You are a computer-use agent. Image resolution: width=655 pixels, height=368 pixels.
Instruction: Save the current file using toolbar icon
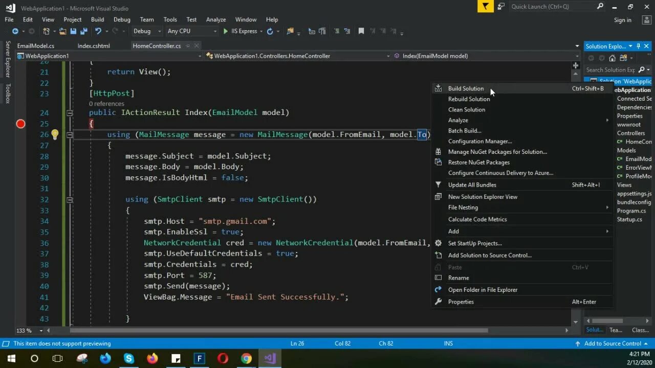(73, 31)
